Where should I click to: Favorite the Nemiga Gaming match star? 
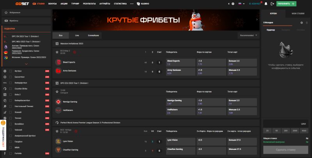[57, 92]
